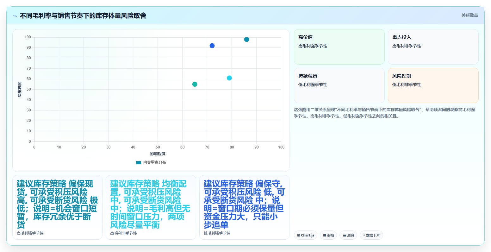Click the 数据卡片 tag chip

371,235
